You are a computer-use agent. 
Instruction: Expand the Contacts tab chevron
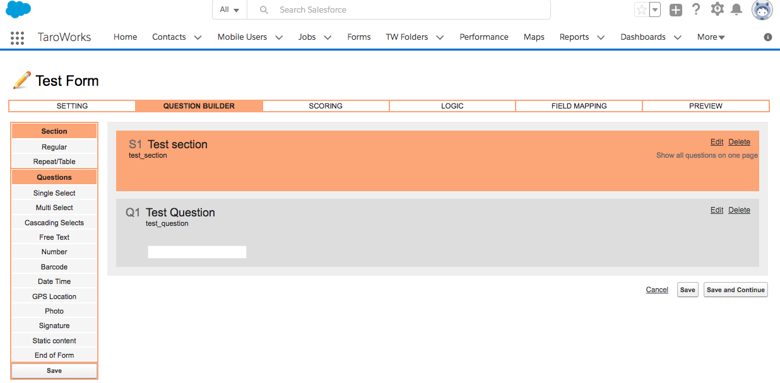[198, 37]
